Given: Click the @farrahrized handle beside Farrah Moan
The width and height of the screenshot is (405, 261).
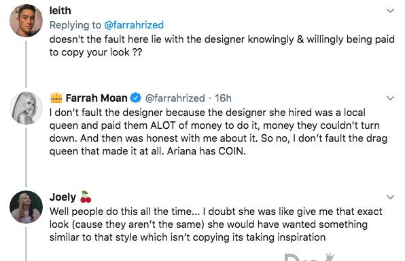Looking at the screenshot, I should coord(175,98).
